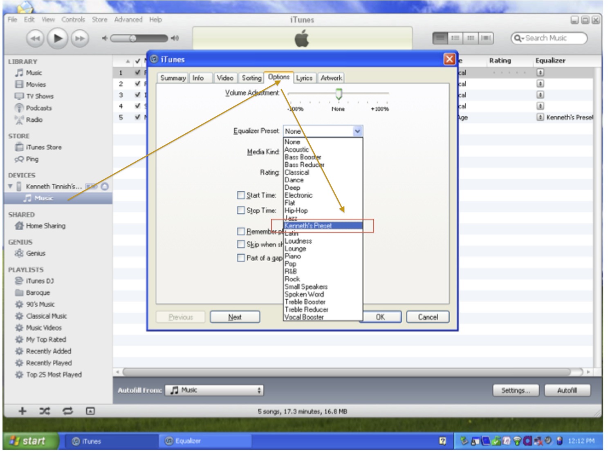Switch to the Lyrics tab
The height and width of the screenshot is (455, 610).
point(304,78)
